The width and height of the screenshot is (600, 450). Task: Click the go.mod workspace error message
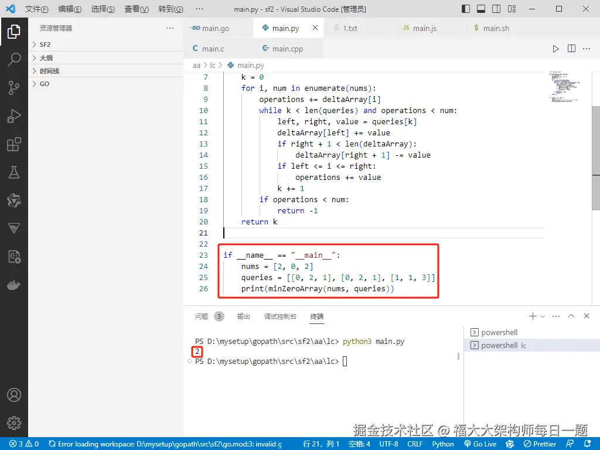click(x=165, y=444)
